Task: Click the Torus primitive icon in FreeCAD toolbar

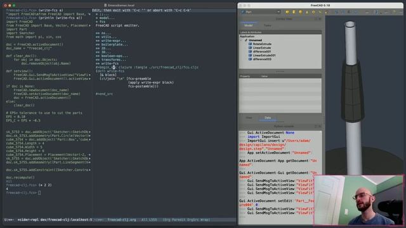Action: [x=313, y=12]
